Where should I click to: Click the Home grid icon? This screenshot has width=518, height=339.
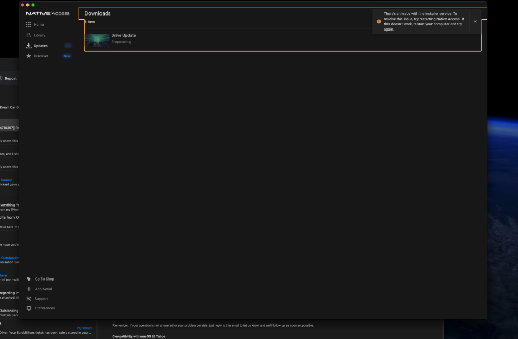[x=28, y=25]
